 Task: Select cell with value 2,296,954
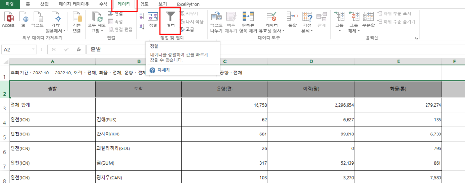click(311, 105)
